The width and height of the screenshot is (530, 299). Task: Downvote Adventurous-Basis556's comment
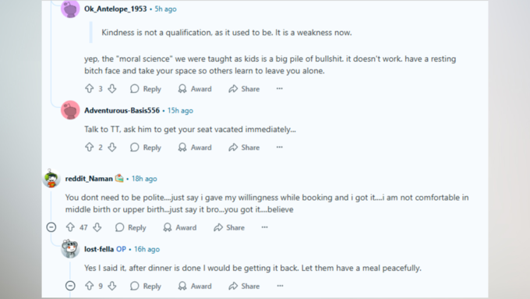(x=112, y=148)
